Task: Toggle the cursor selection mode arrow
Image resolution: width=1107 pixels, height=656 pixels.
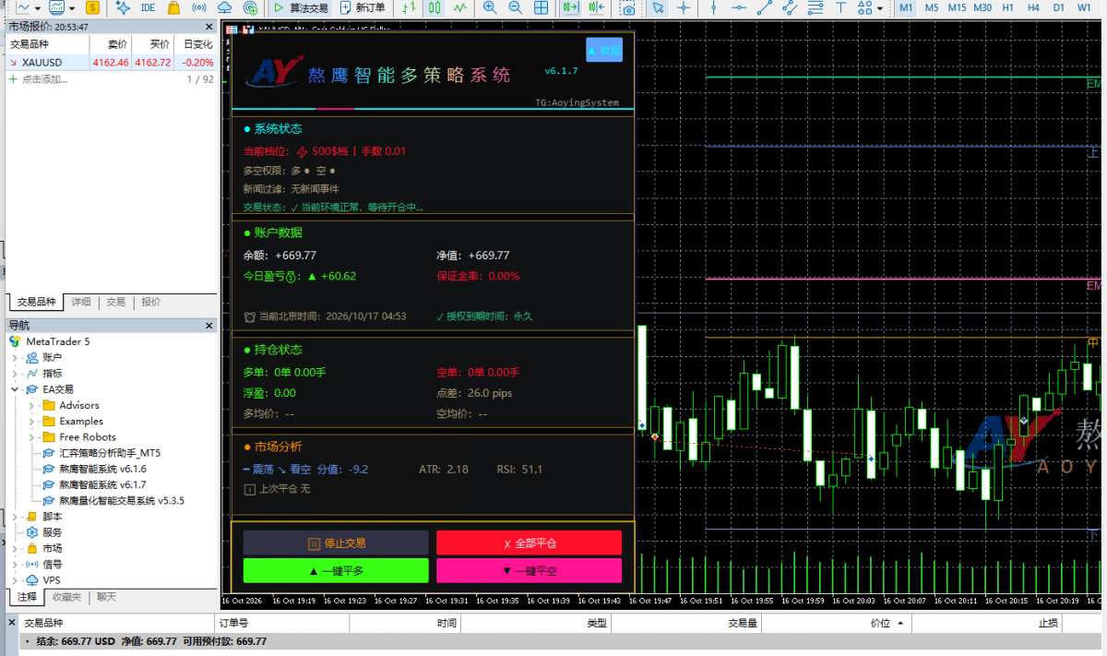Action: (x=658, y=7)
